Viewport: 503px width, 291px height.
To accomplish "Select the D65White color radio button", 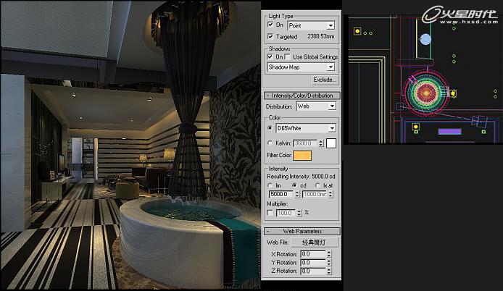I will pyautogui.click(x=270, y=128).
